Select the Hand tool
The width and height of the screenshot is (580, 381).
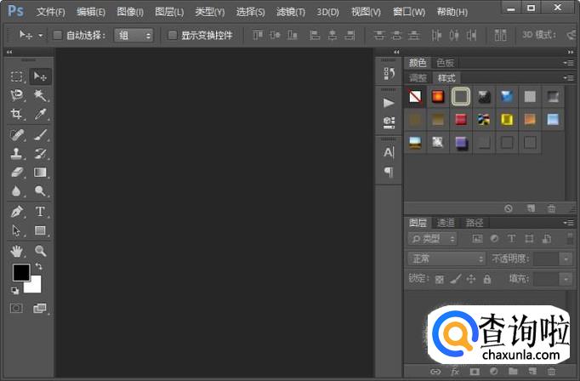(17, 251)
